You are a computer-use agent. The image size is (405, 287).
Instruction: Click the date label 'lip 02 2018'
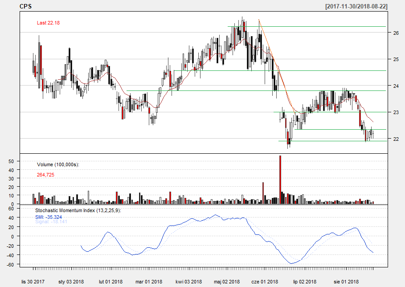pyautogui.click(x=305, y=282)
